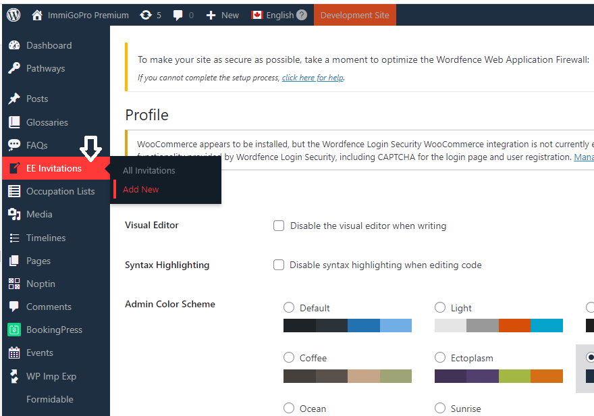Viewport: 594px width, 416px height.
Task: Enable Disable the visual editor checkbox
Action: (279, 226)
